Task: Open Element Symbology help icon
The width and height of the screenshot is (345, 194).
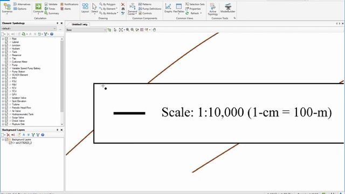Action: (x=52, y=34)
